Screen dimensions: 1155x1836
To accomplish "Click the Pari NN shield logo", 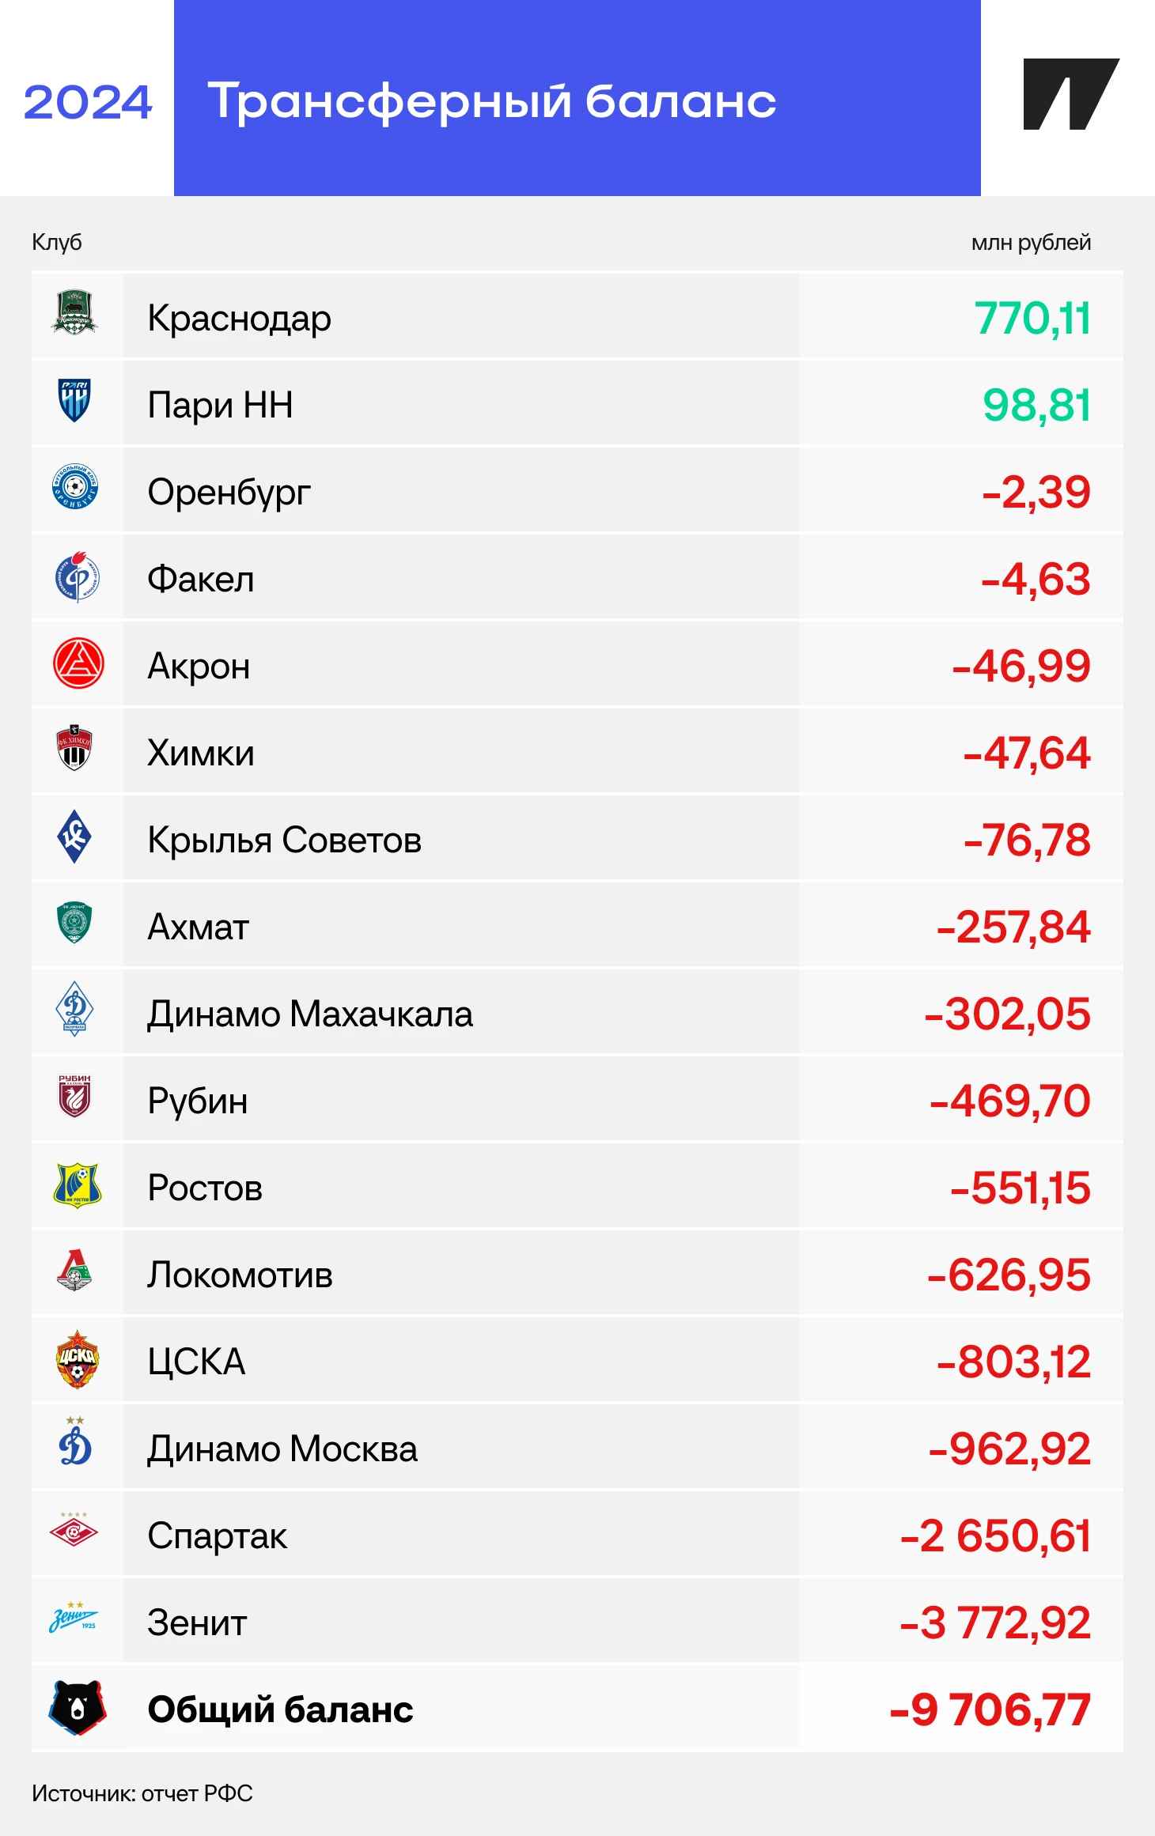I will tap(74, 400).
